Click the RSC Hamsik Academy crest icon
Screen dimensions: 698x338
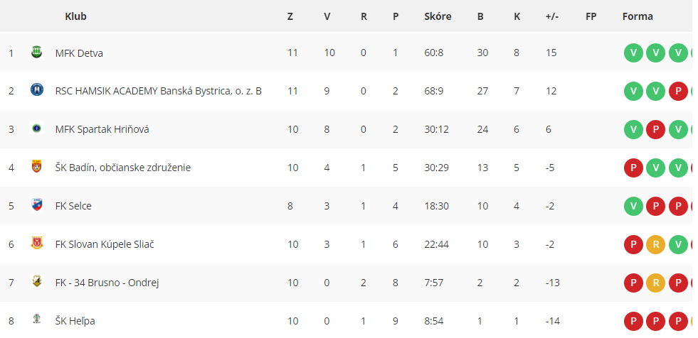click(36, 91)
